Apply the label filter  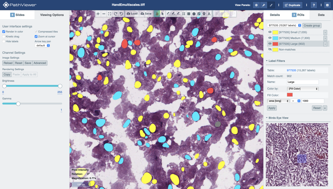[272, 108]
